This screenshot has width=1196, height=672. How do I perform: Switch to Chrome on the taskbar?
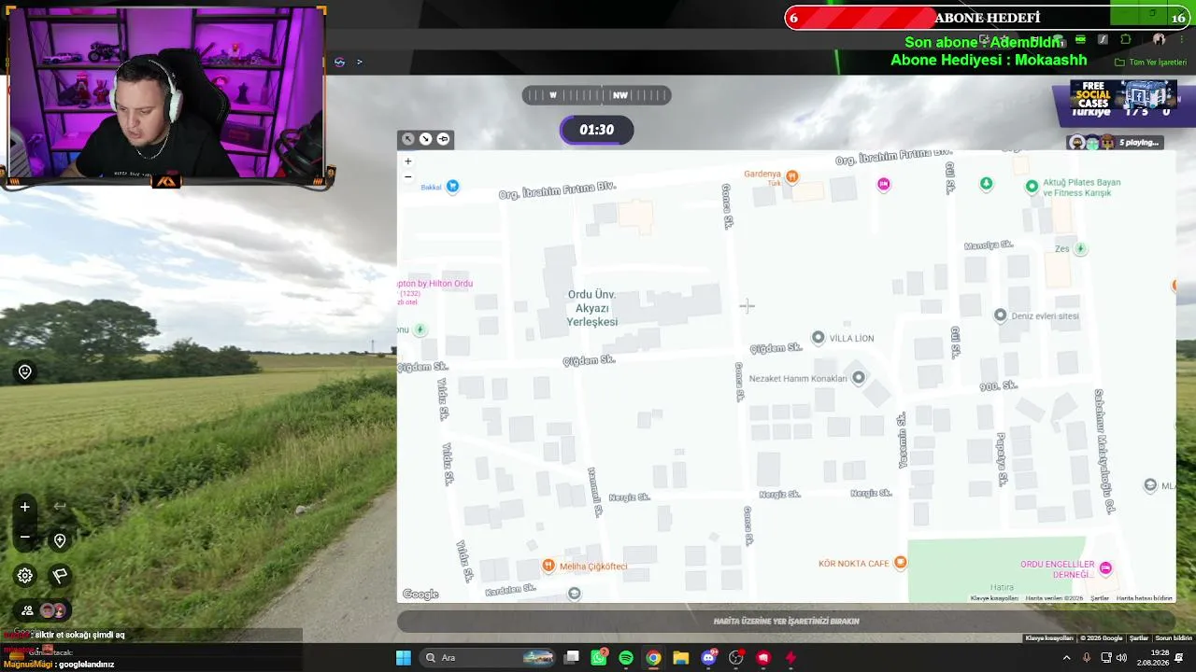[x=653, y=658]
